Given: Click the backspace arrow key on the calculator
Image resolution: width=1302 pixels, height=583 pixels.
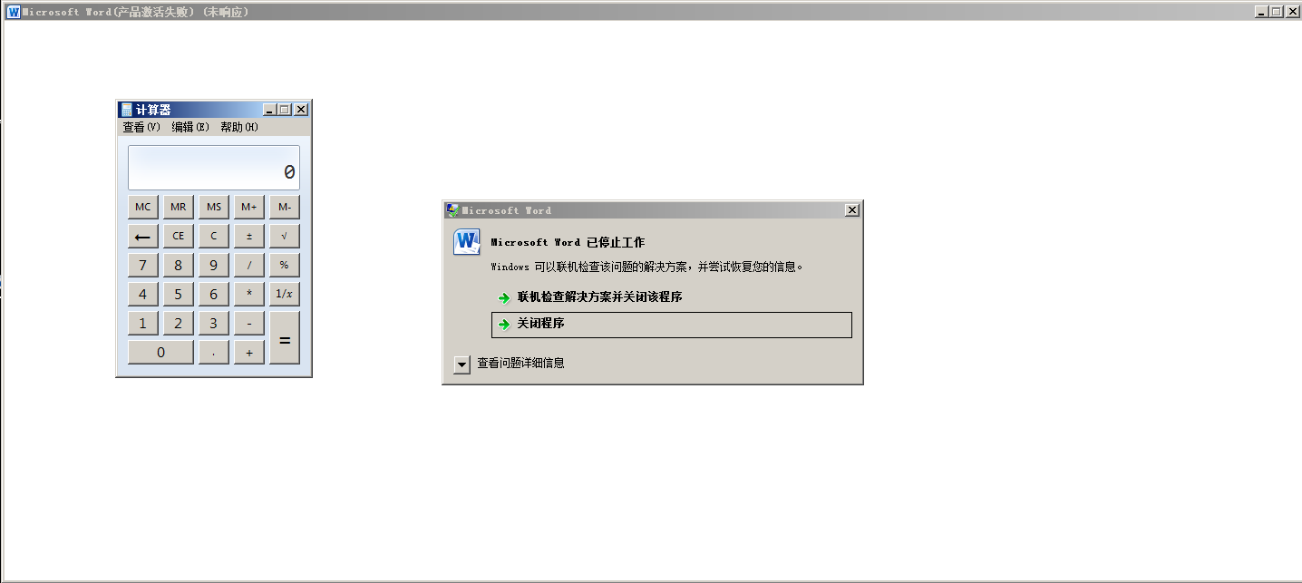Looking at the screenshot, I should point(142,236).
